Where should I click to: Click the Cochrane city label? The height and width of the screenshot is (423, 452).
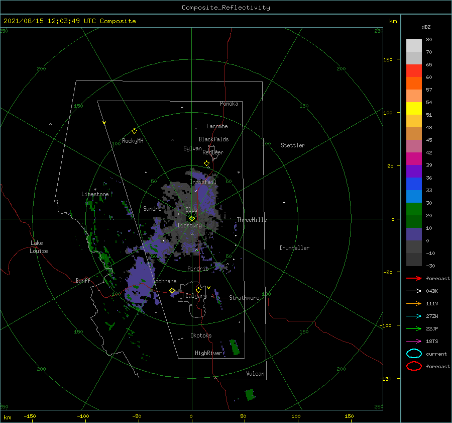pyautogui.click(x=164, y=281)
